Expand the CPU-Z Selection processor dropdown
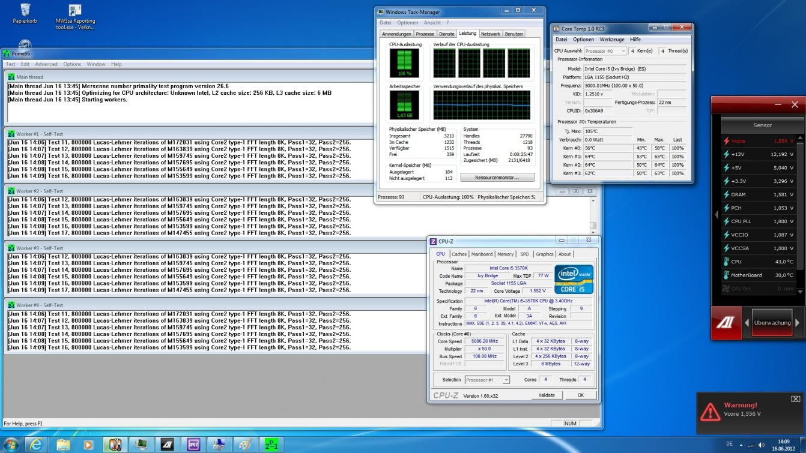The height and width of the screenshot is (453, 806). (487, 380)
